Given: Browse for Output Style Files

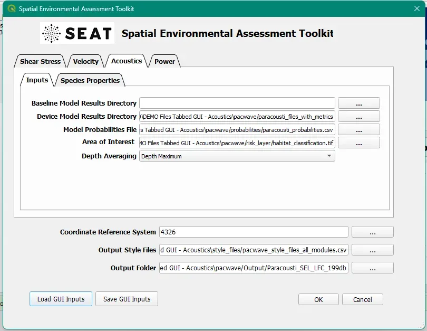Looking at the screenshot, I should click(373, 250).
